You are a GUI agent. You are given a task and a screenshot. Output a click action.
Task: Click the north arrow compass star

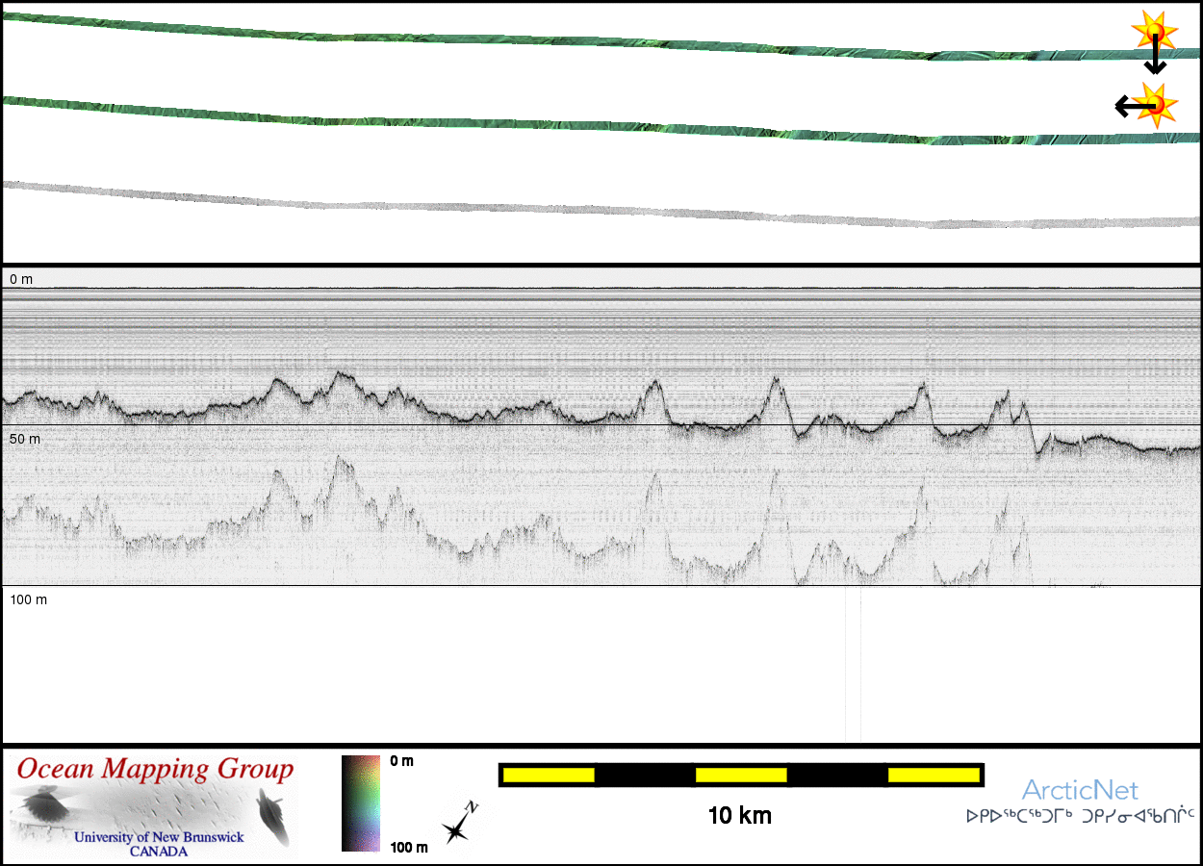(x=457, y=824)
